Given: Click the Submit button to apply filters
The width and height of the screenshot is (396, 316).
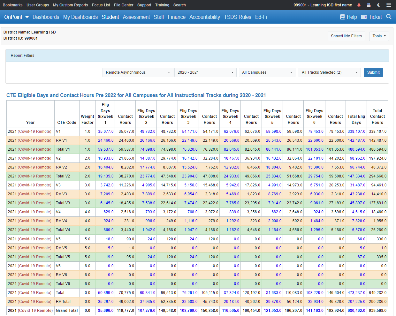Looking at the screenshot, I should click(373, 72).
